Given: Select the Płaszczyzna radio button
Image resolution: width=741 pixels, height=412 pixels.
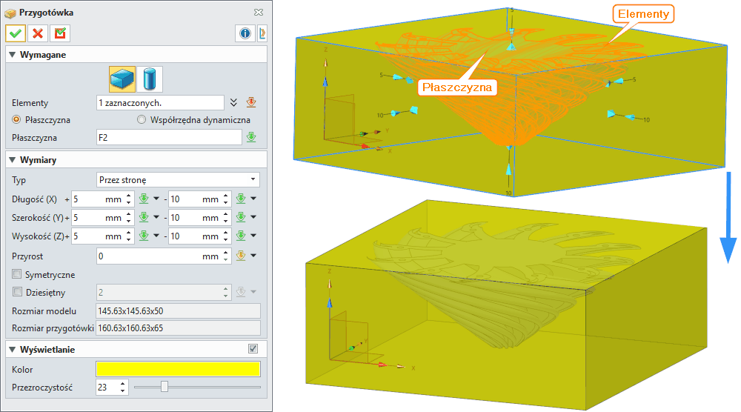Looking at the screenshot, I should tap(16, 120).
